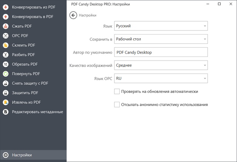Click the OCR PDF icon
Viewport: 237px width, 162px height.
pos(6,36)
